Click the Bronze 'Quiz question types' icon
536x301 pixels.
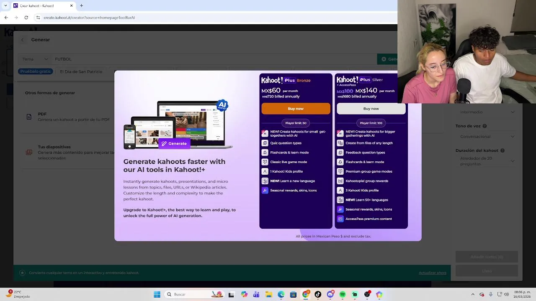click(x=265, y=143)
